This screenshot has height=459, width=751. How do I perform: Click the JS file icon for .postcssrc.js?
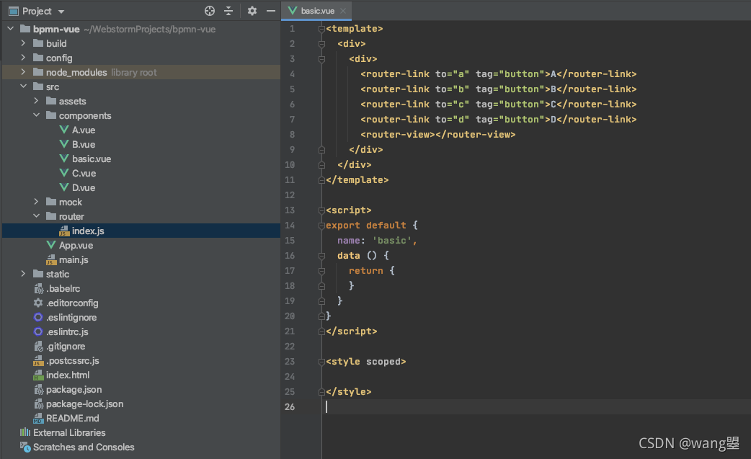[38, 361]
